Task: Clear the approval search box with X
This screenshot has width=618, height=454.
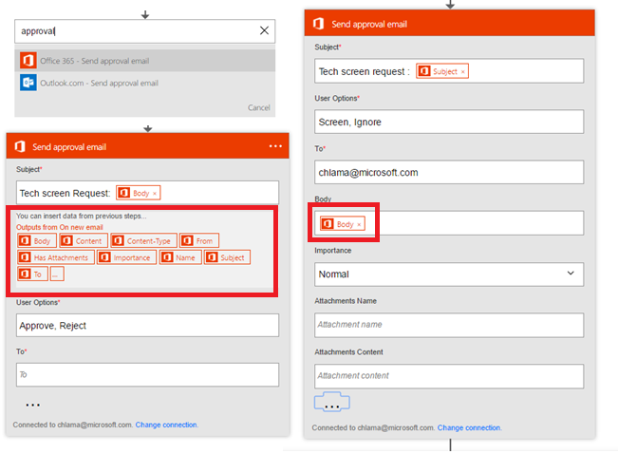Action: point(264,30)
